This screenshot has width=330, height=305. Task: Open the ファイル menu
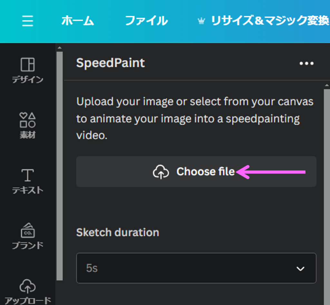coord(146,21)
